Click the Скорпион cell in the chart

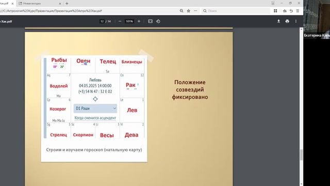[x=83, y=131]
